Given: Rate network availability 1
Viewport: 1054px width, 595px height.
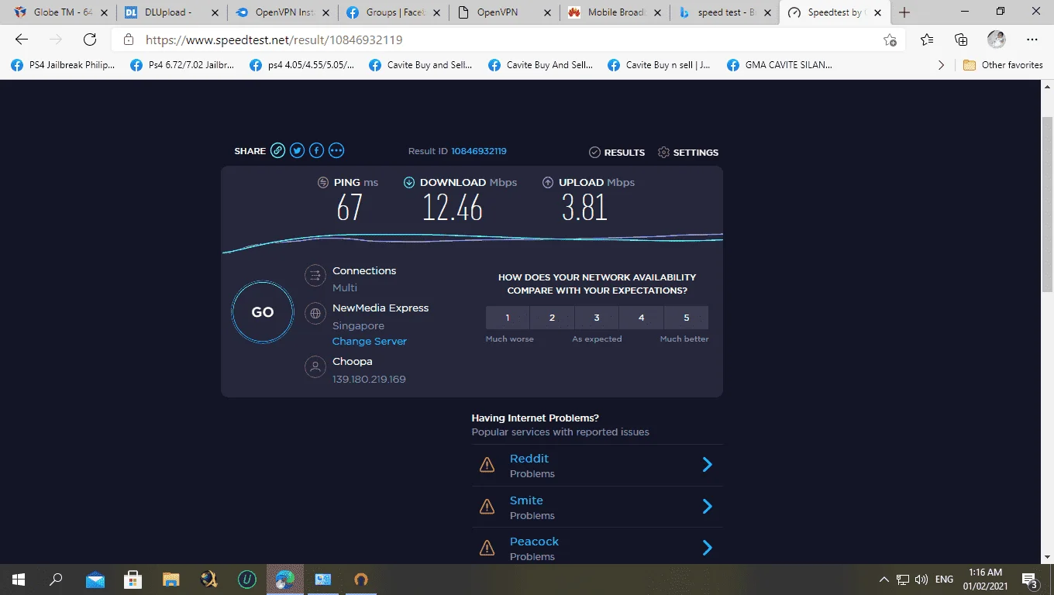Looking at the screenshot, I should pyautogui.click(x=508, y=318).
